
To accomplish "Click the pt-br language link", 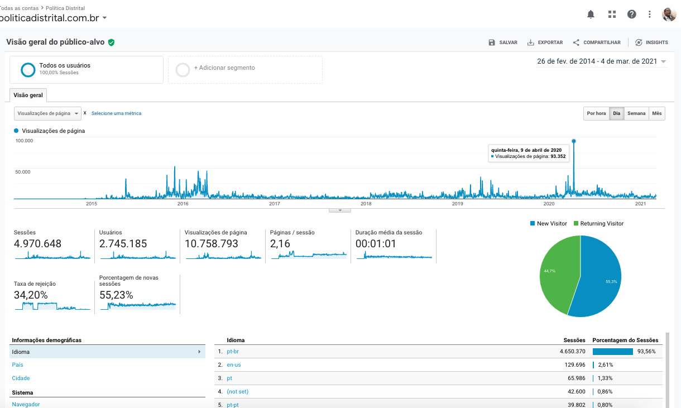I will (233, 352).
